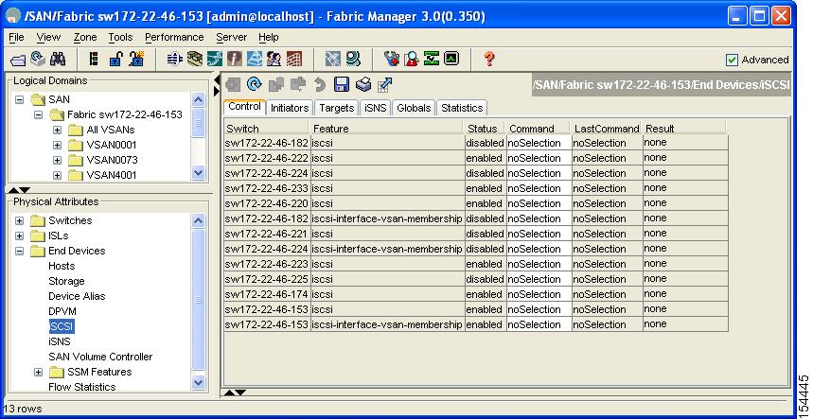This screenshot has height=419, width=813.
Task: Expand the VSAN0001 node
Action: [57, 145]
